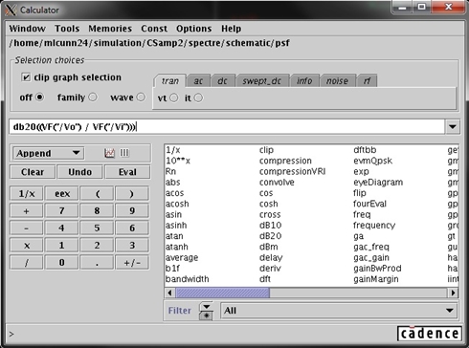This screenshot has width=469, height=348.
Task: Click left arrow of function list scrollbar
Action: (169, 293)
